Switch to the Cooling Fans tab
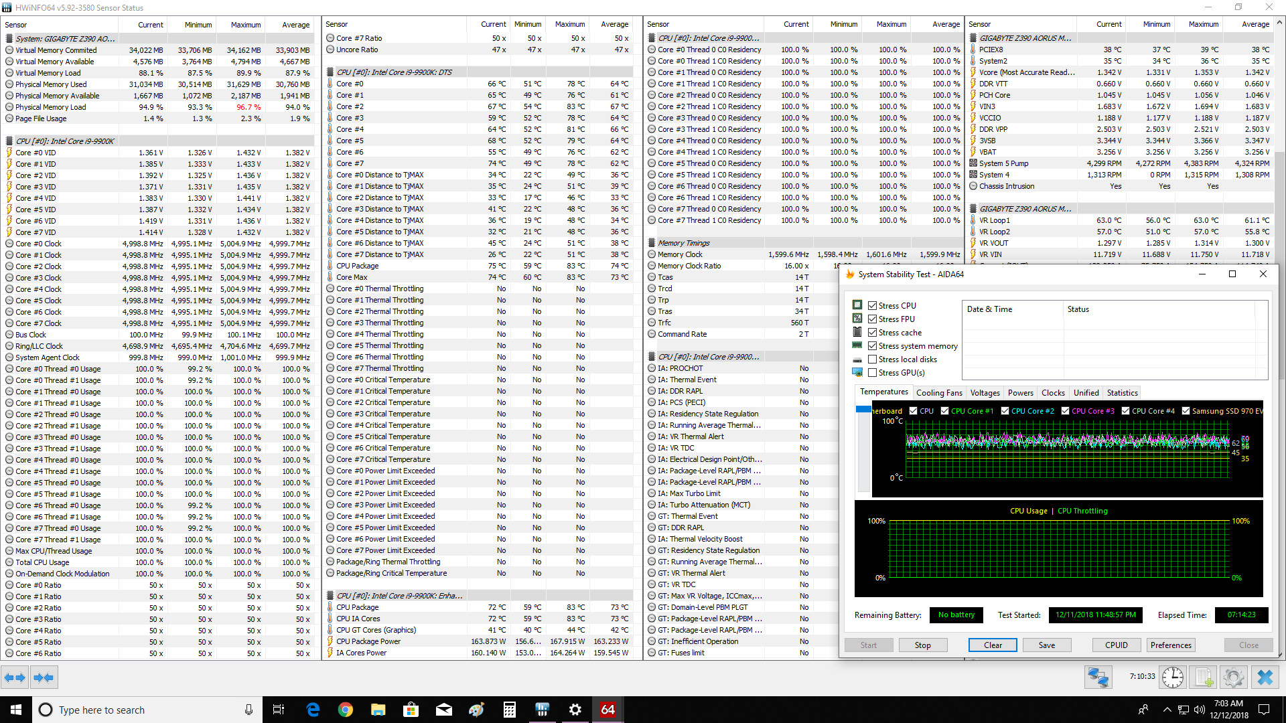This screenshot has width=1286, height=723. point(938,393)
